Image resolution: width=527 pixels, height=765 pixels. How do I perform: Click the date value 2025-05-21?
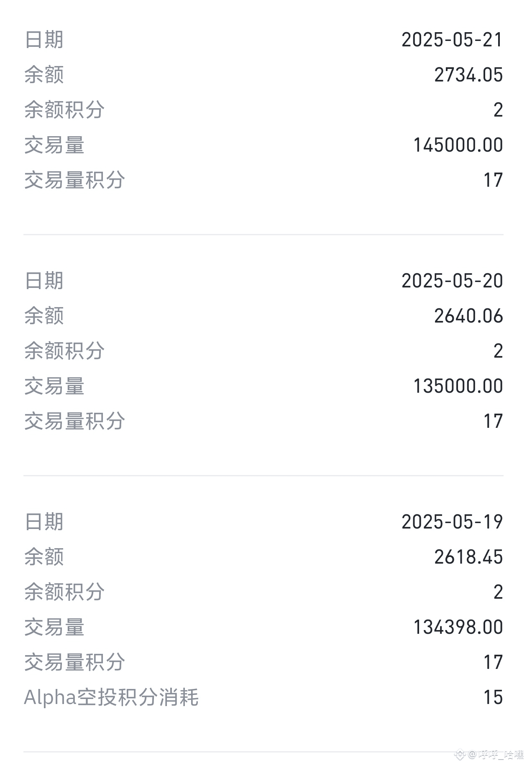point(452,40)
